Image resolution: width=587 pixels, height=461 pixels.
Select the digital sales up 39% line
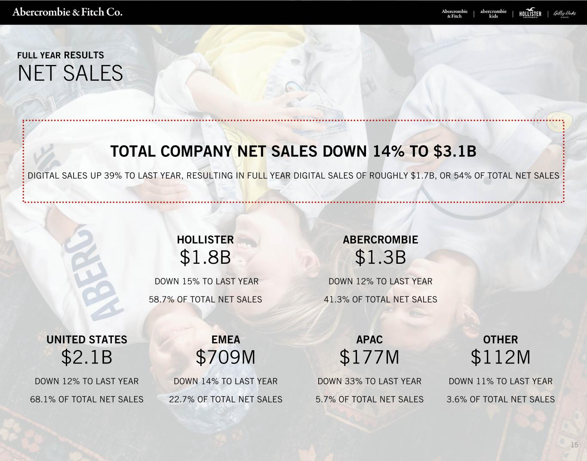click(x=293, y=175)
